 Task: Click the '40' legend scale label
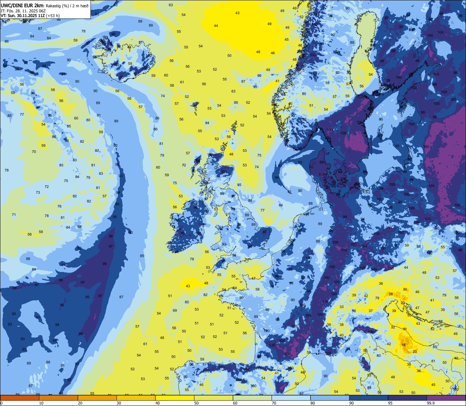(x=157, y=403)
